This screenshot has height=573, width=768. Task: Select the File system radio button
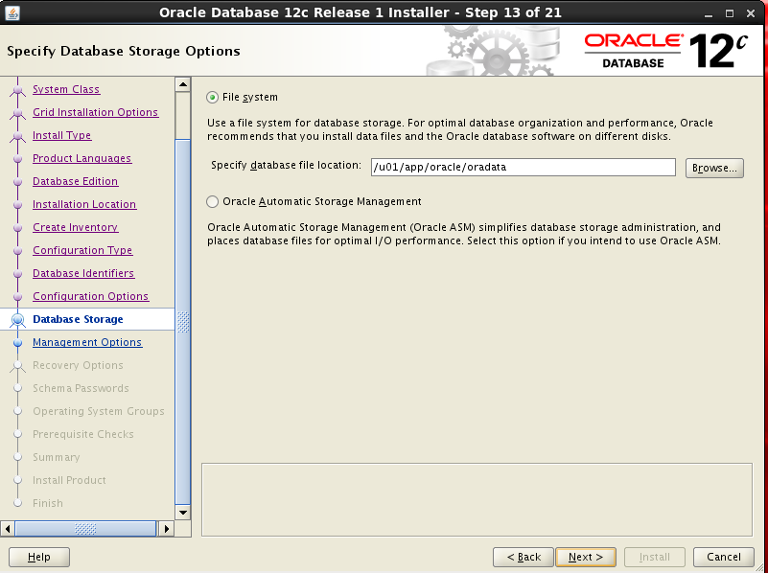tap(212, 98)
